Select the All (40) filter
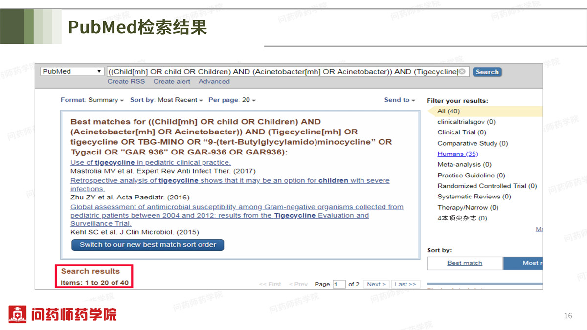The width and height of the screenshot is (587, 330). [449, 111]
